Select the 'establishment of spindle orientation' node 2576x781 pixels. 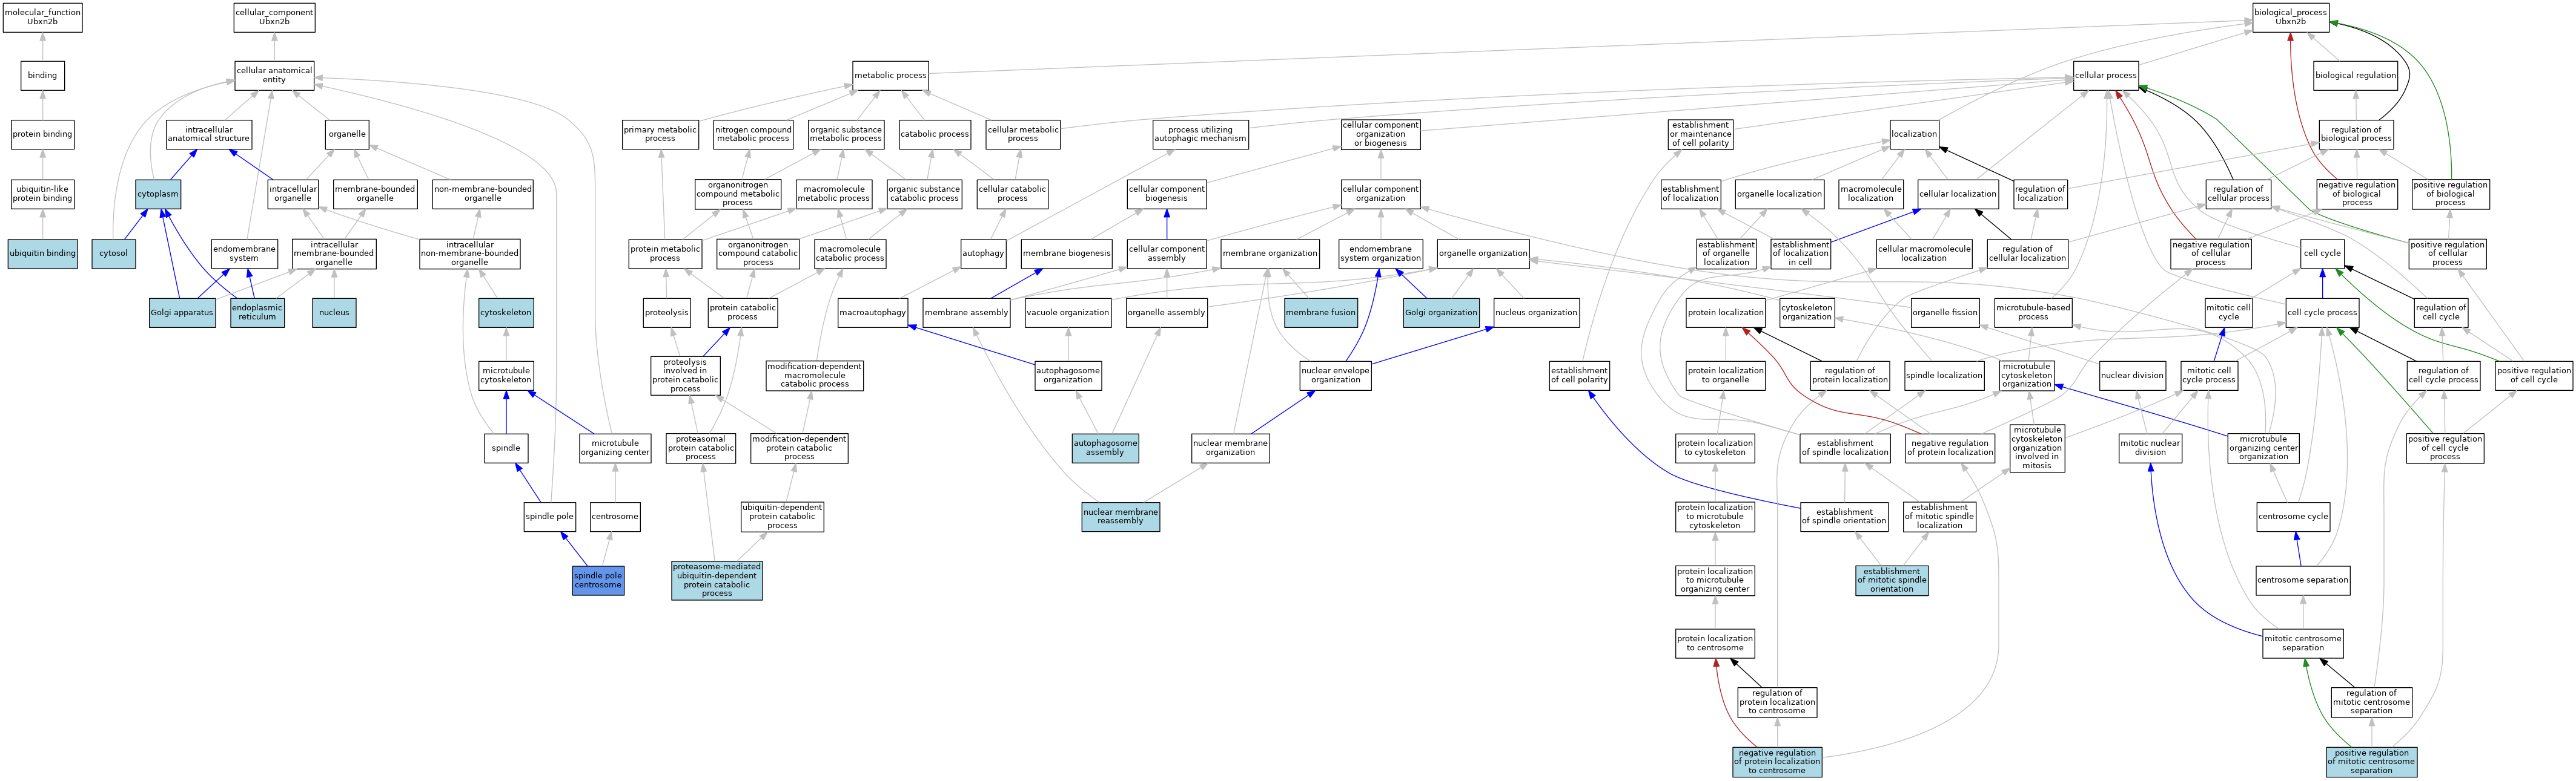pyautogui.click(x=1845, y=517)
